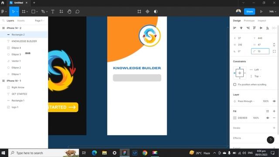Switch to the Inspect tab
The image size is (279, 157).
pyautogui.click(x=262, y=20)
